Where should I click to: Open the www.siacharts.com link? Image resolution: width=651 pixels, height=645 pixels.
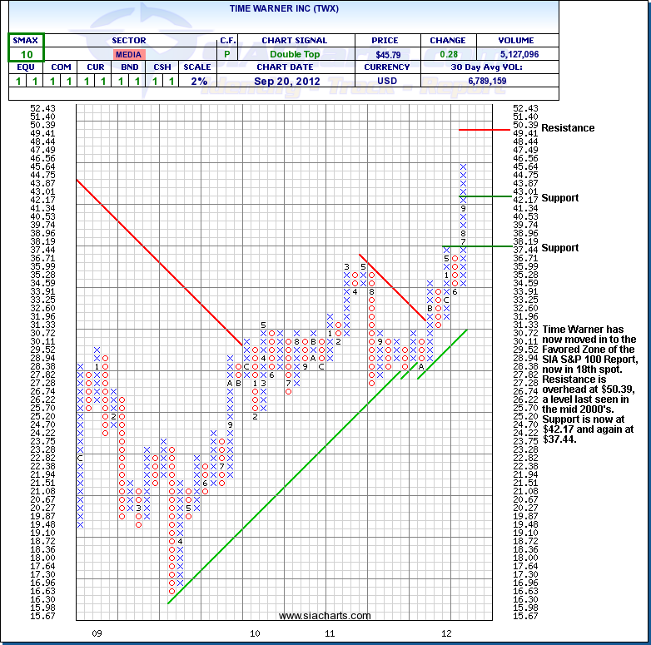[x=325, y=616]
